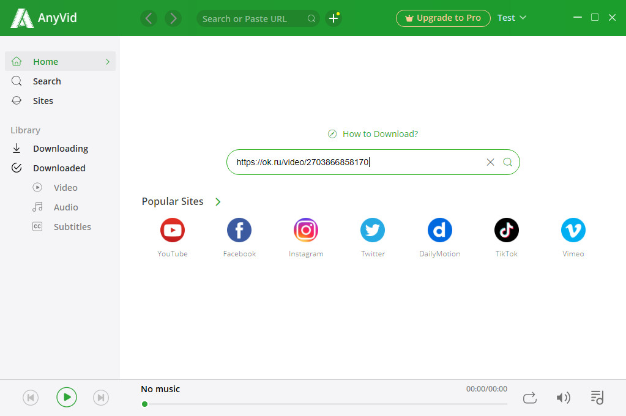Click the Upgrade to Pro button
This screenshot has width=626, height=416.
pos(443,18)
